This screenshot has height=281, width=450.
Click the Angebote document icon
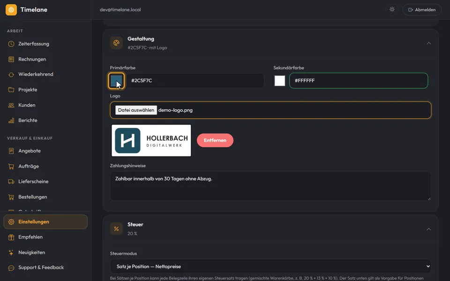tap(11, 151)
